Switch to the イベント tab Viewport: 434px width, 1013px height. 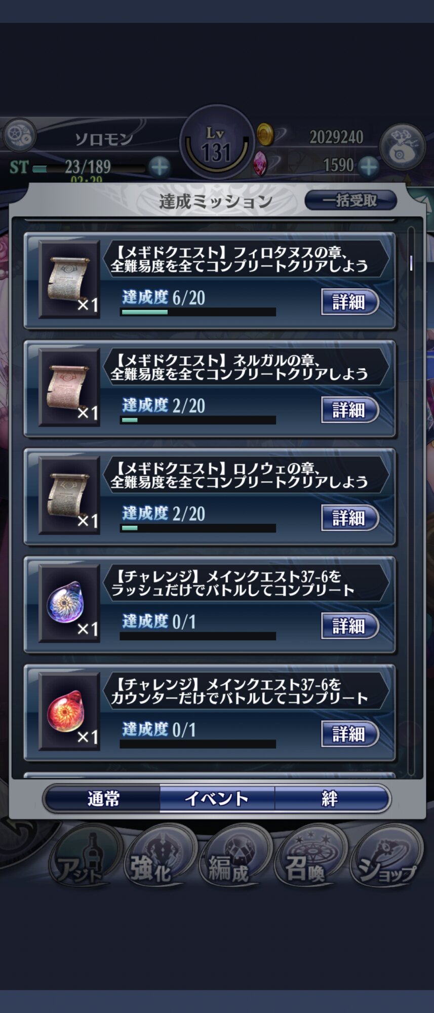(217, 799)
